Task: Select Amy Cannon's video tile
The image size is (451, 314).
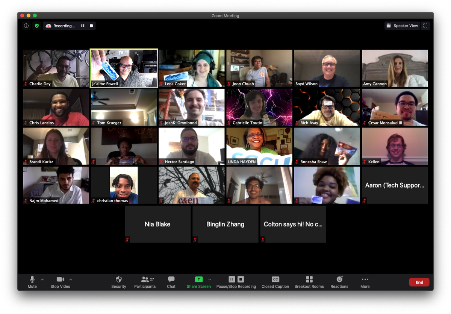Action: [x=395, y=68]
